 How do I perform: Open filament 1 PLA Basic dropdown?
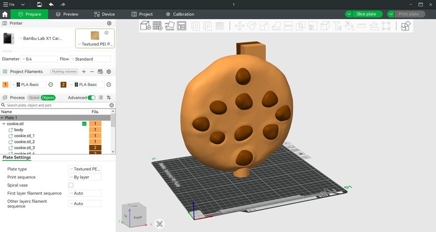click(x=28, y=84)
